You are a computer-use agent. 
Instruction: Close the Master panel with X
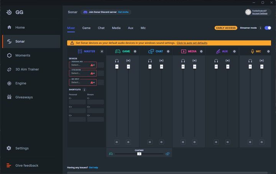[x=102, y=52]
